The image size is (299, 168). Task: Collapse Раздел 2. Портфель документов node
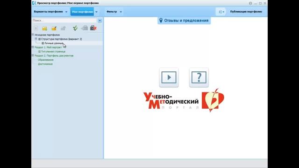(x=33, y=56)
